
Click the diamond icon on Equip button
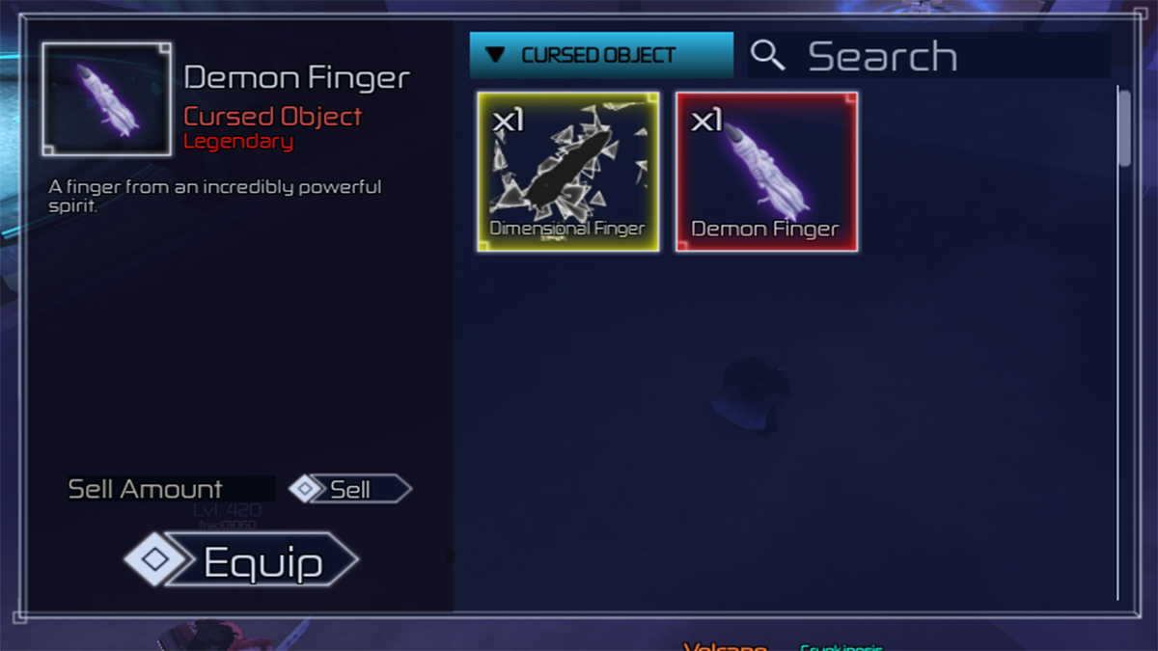click(x=156, y=560)
